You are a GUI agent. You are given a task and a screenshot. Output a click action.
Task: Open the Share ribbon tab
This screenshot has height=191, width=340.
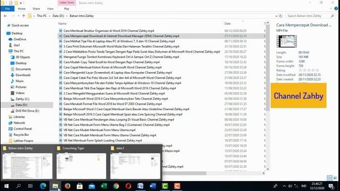click(36, 8)
